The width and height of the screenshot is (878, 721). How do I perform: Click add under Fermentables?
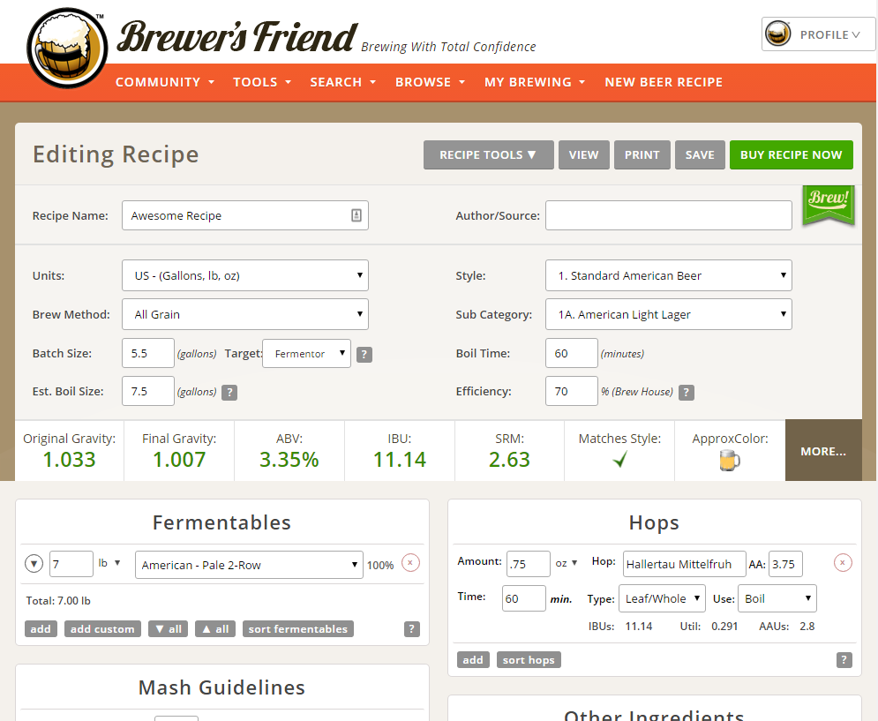point(41,629)
